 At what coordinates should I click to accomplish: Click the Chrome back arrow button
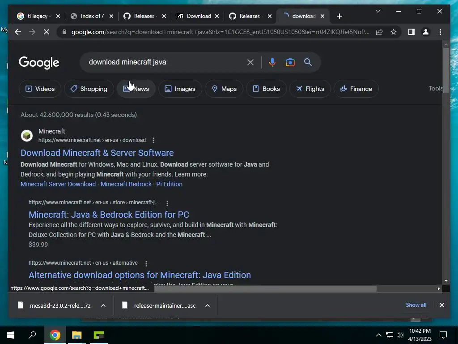coord(18,32)
